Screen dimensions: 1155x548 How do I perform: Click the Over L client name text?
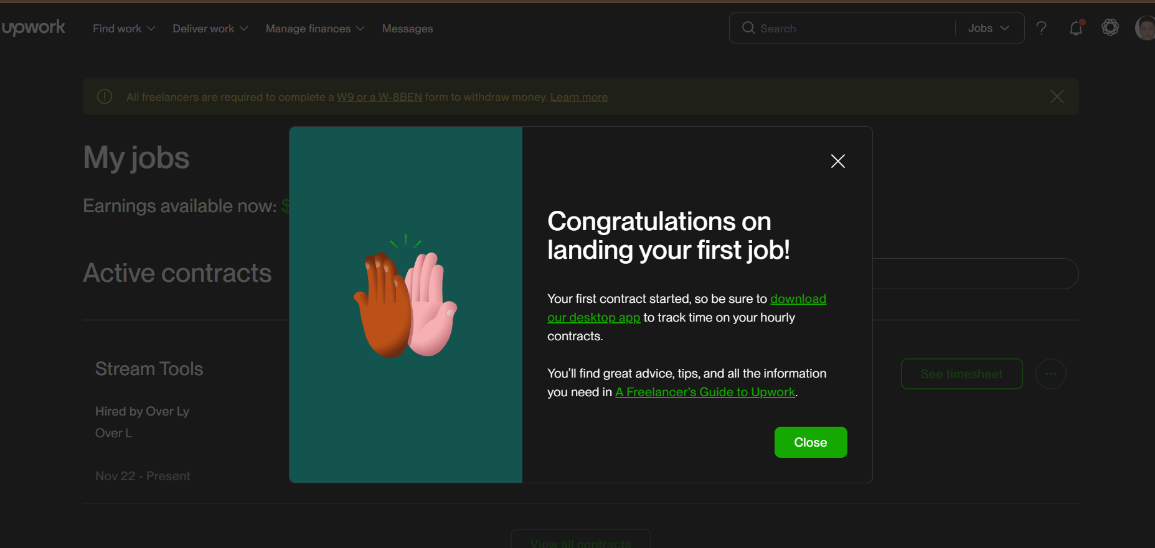tap(114, 433)
